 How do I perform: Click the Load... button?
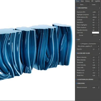coord(94,5)
